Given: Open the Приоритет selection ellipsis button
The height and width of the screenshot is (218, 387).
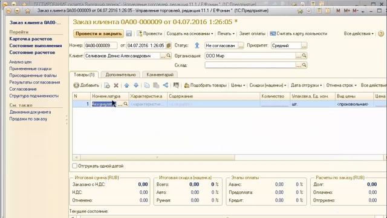Looking at the screenshot, I should [x=304, y=46].
